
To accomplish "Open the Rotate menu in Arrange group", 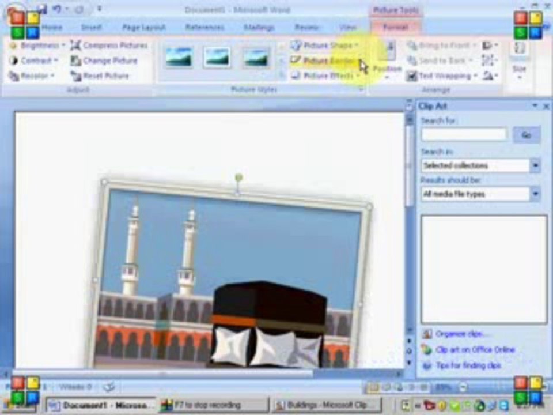I will (x=490, y=76).
